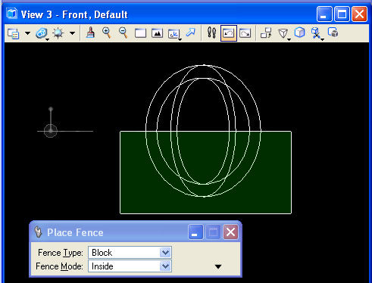Activate the Window Area tool
372x283 pixels.
click(x=140, y=33)
